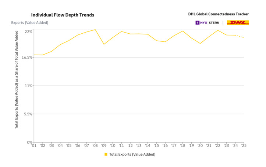Click the DHL logo

click(238, 23)
